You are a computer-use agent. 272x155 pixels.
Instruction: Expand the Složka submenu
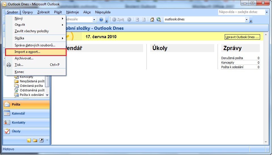62,38
